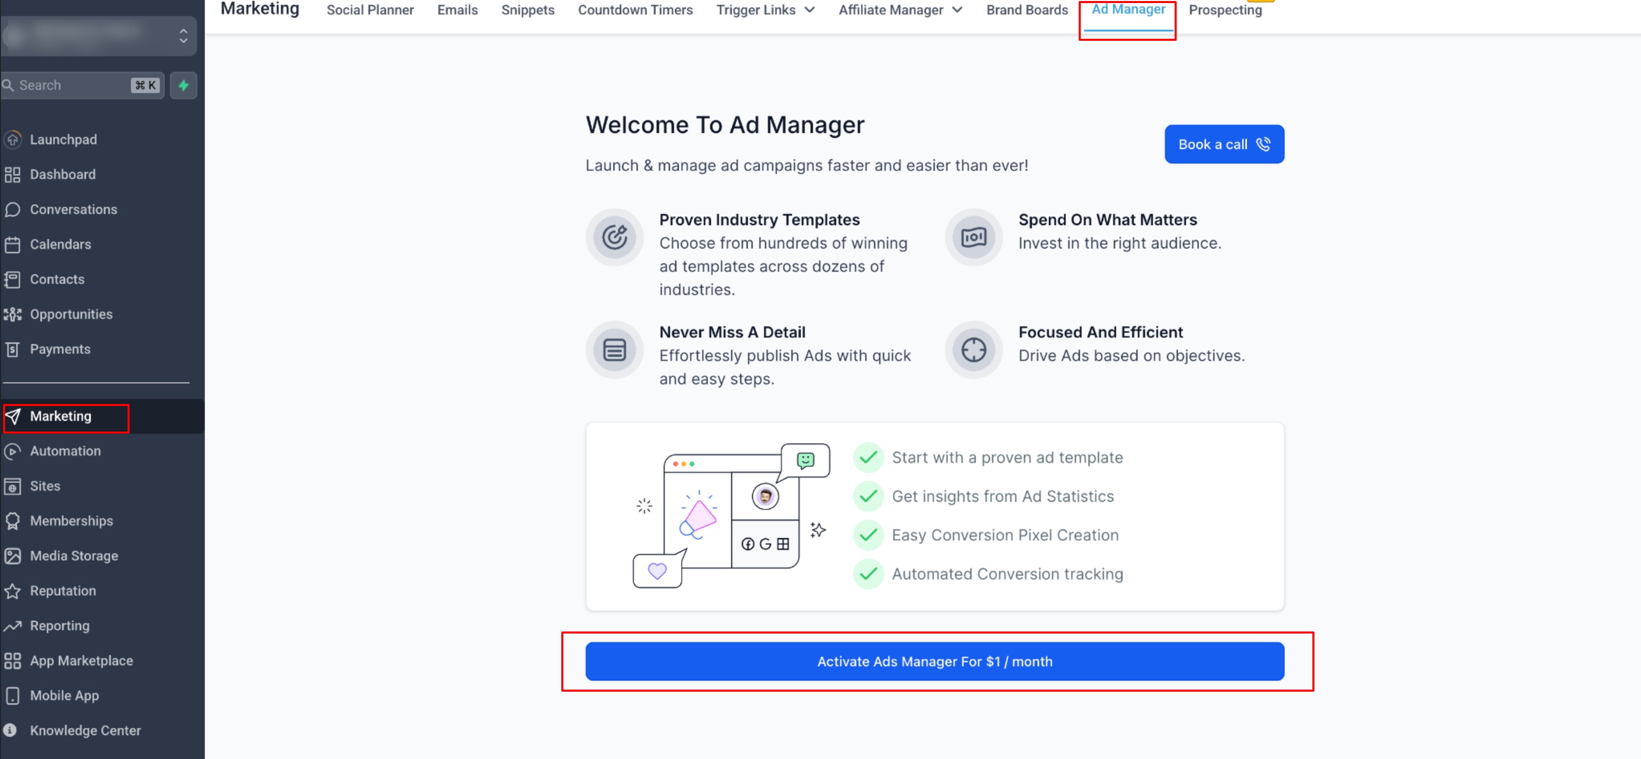The image size is (1641, 759).
Task: Click the Conversations chat bubble icon
Action: coord(13,210)
